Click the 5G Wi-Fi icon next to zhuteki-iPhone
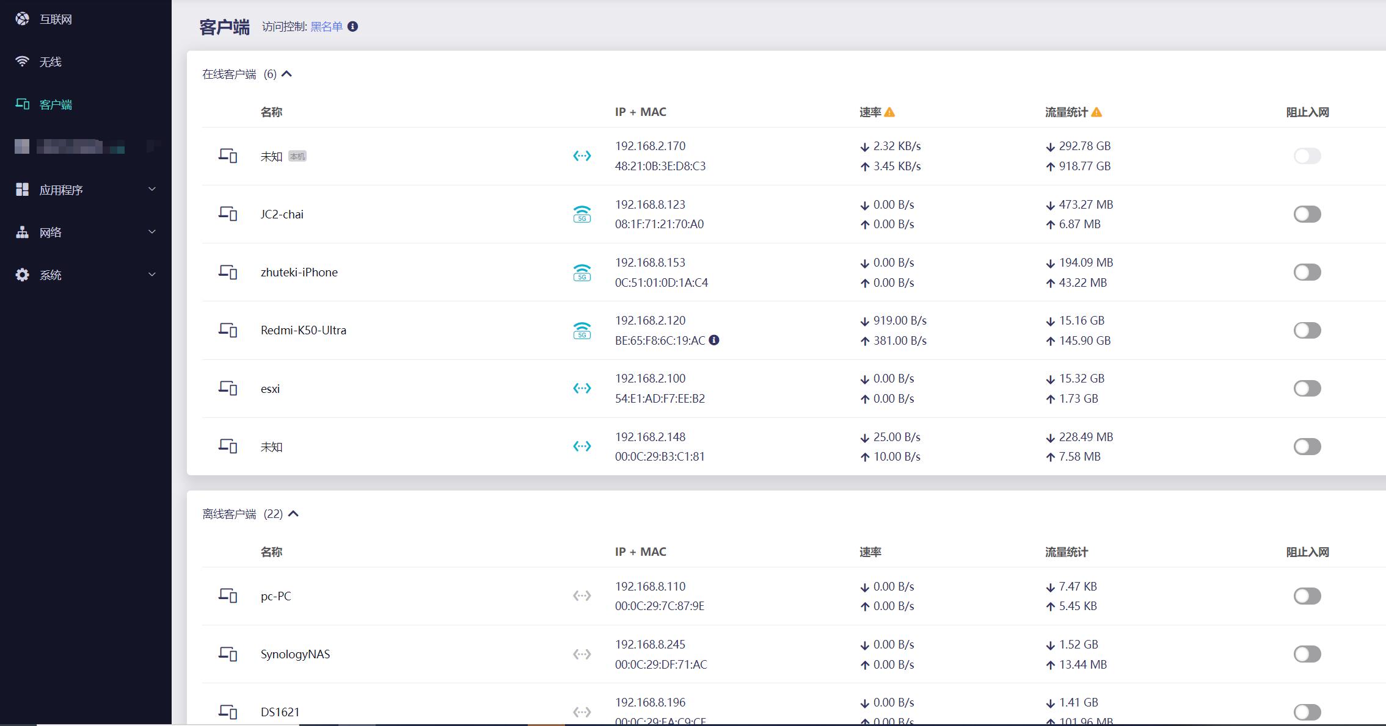This screenshot has height=726, width=1386. (582, 272)
